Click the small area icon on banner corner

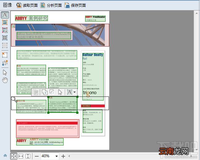click(x=13, y=26)
